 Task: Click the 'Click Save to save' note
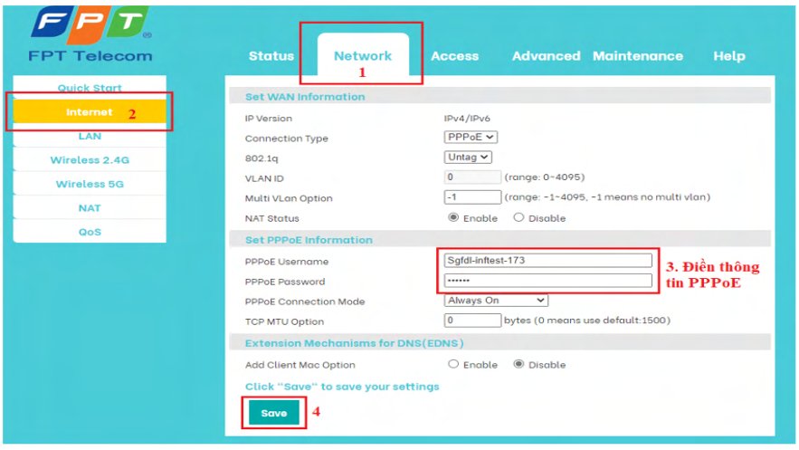pyautogui.click(x=342, y=387)
